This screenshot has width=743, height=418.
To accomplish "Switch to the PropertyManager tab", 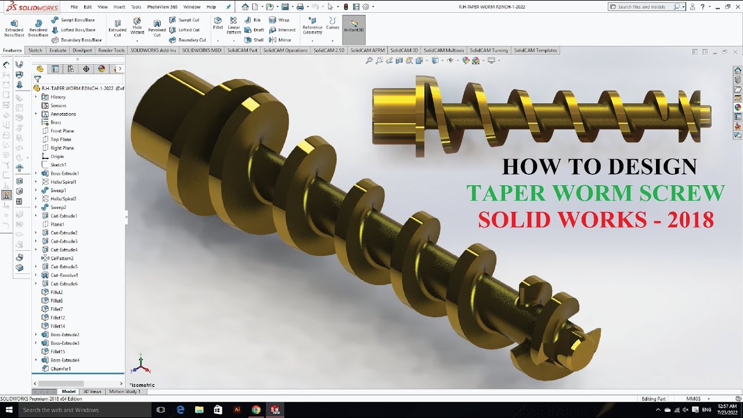I will pos(55,69).
